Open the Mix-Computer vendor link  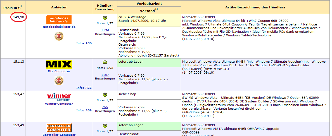59,71
